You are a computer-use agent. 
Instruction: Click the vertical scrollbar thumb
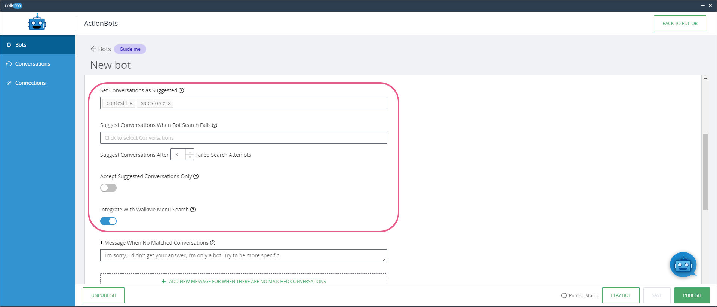coord(705,172)
